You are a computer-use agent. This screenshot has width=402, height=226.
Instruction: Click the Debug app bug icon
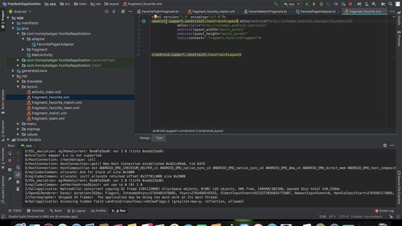(x=321, y=4)
